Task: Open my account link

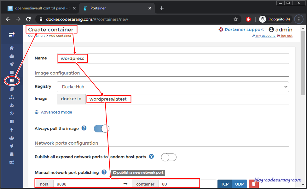Action: [x=264, y=36]
